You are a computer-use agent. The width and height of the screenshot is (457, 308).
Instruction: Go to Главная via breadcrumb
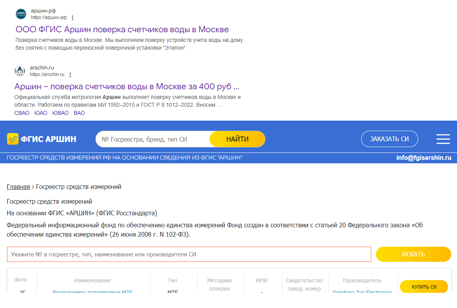pyautogui.click(x=18, y=187)
